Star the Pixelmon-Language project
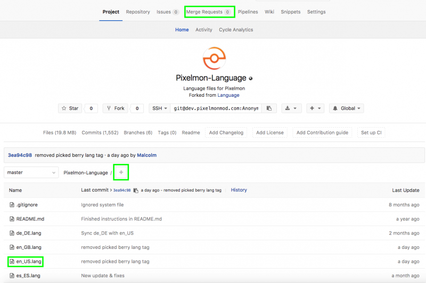Viewport: 426px width, 283px height. coord(70,109)
